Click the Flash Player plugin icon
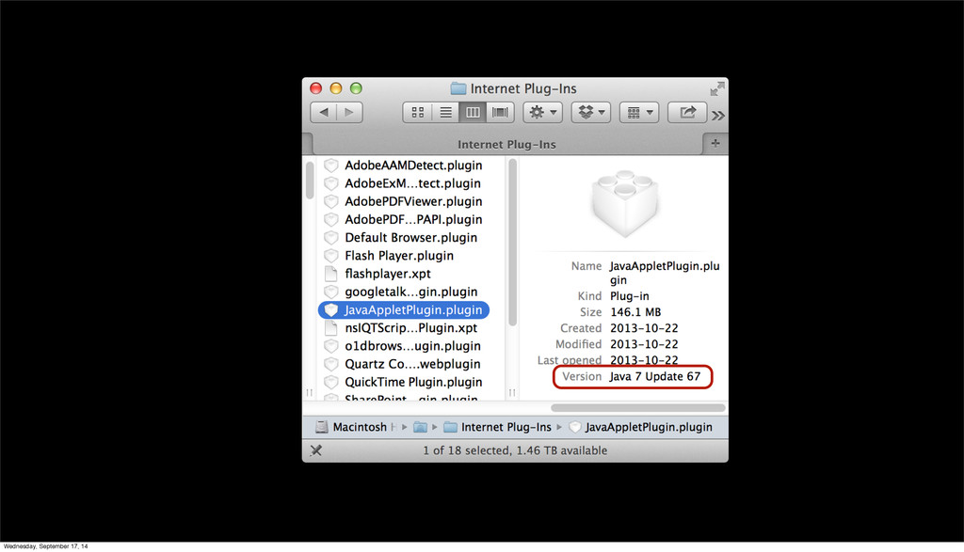Image resolution: width=964 pixels, height=552 pixels. [331, 256]
